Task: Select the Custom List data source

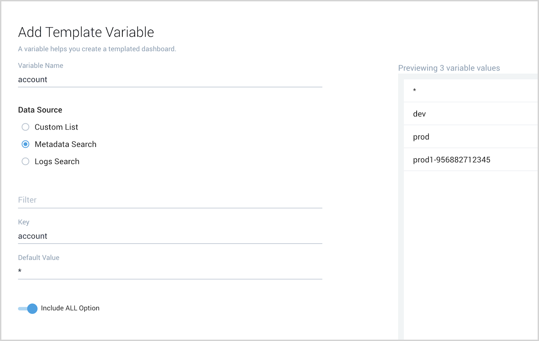Action: (25, 127)
